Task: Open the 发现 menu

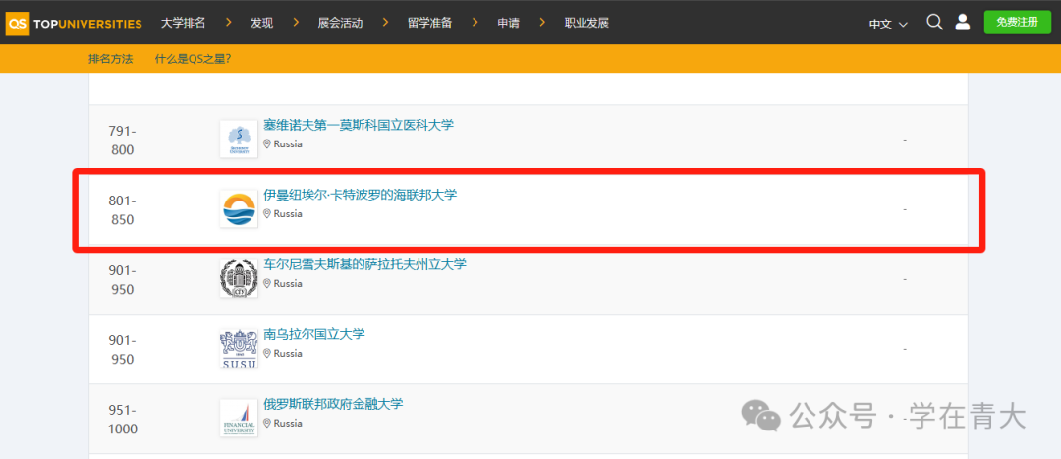Action: (262, 23)
